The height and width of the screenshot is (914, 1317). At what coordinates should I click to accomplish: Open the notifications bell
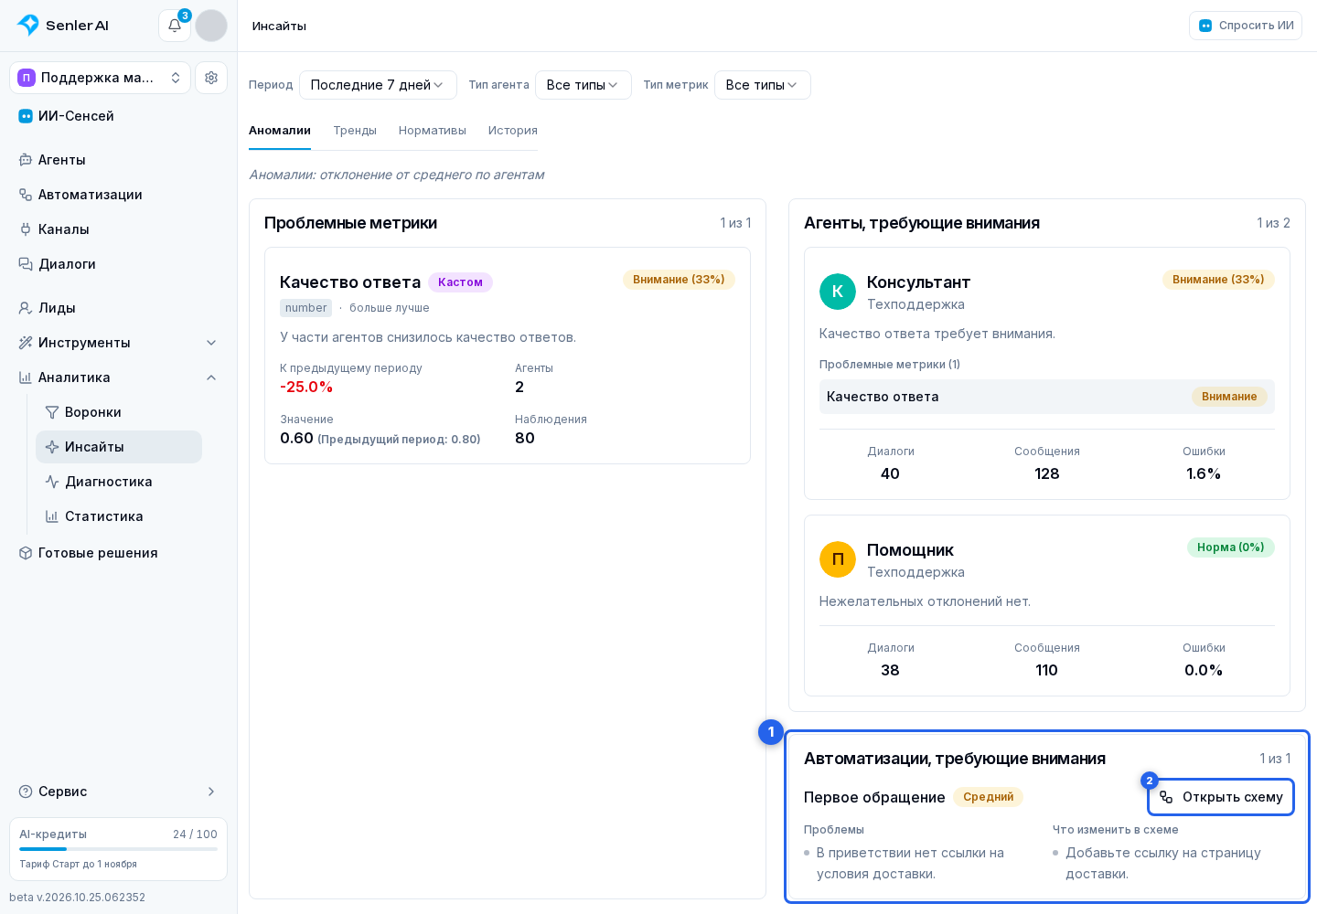pos(175,26)
